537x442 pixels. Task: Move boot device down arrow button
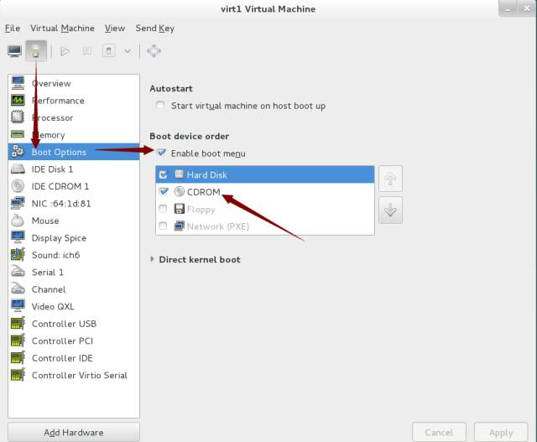pos(390,211)
